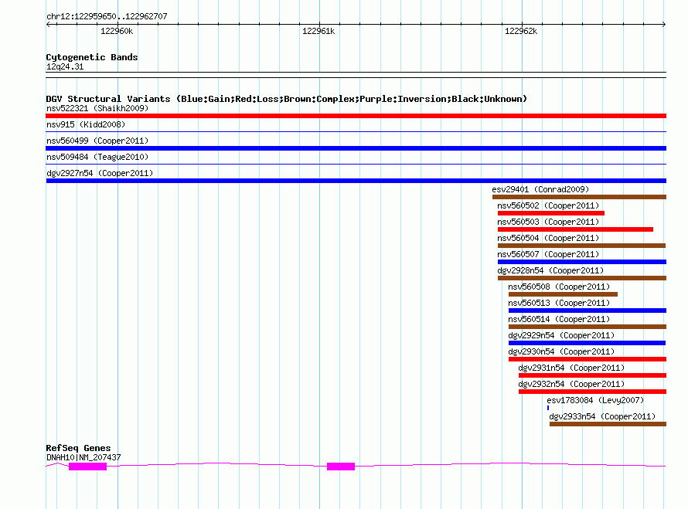This screenshot has width=688, height=509.
Task: Click the nsv560499 (Cooper2011) label
Action: [x=97, y=141]
